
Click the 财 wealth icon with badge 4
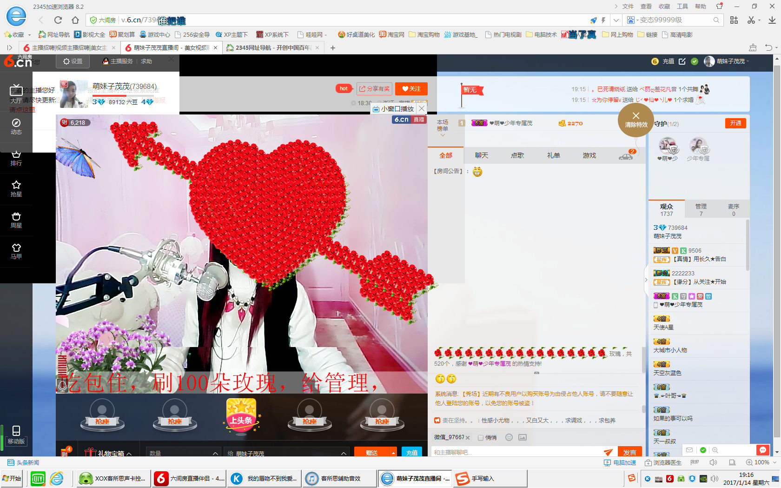click(x=66, y=452)
